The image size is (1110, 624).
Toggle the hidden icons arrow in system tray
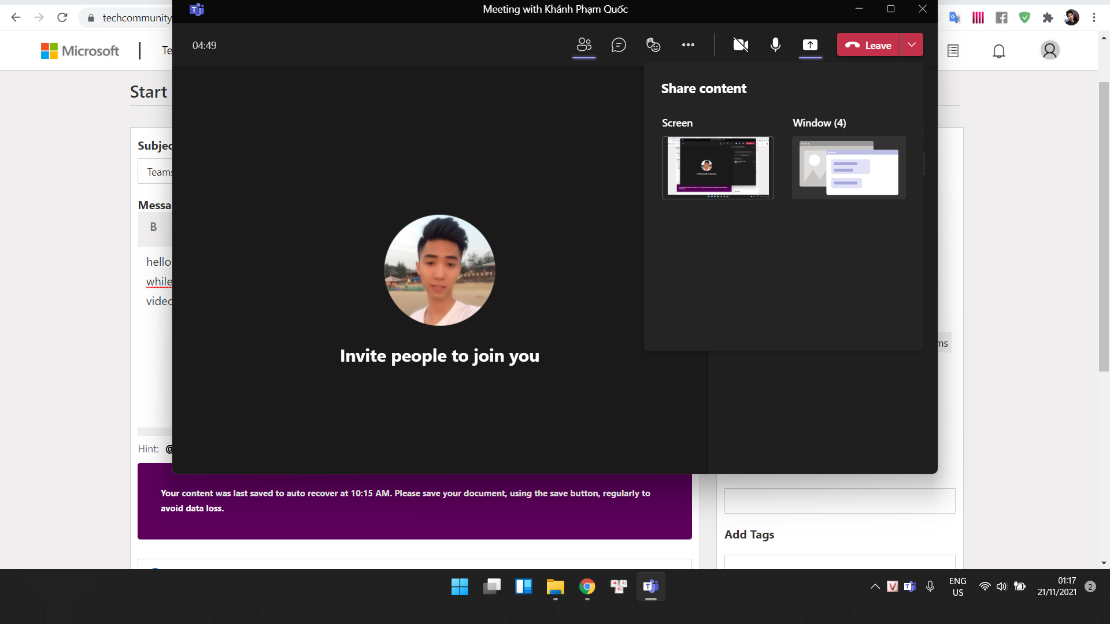874,586
